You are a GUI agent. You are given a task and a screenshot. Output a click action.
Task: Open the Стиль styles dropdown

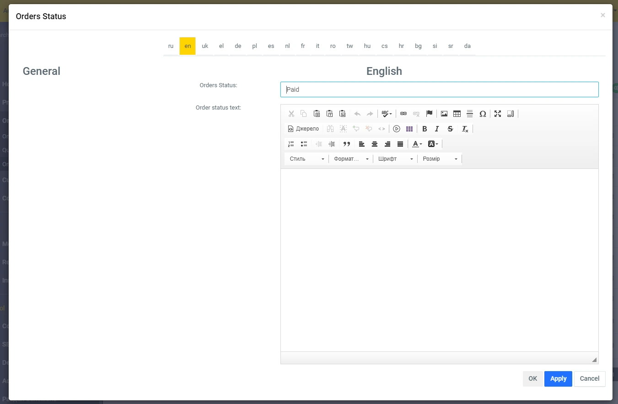[x=306, y=159]
